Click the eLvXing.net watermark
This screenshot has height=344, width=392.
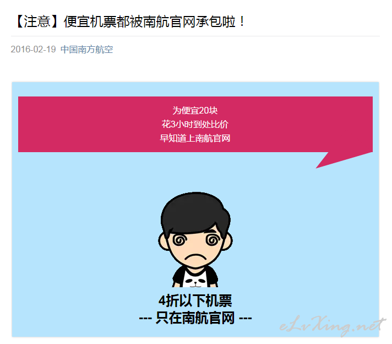pyautogui.click(x=332, y=325)
